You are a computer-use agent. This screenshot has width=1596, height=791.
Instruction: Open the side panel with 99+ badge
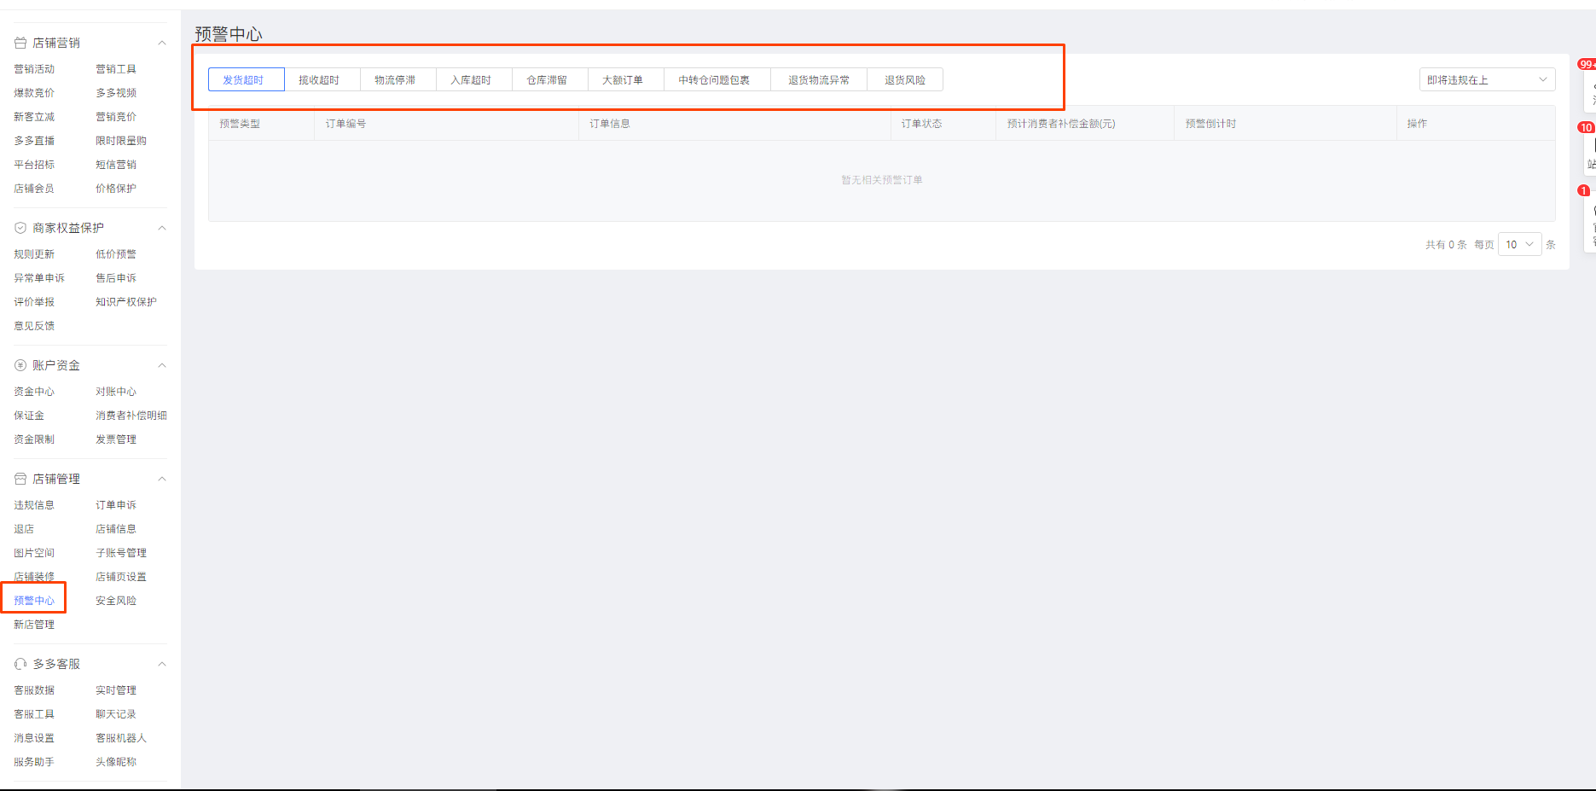[1588, 84]
